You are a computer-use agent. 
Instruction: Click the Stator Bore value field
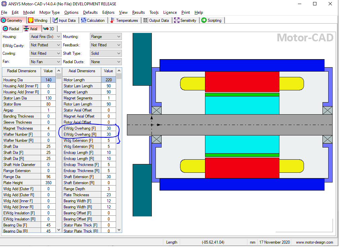pyautogui.click(x=48, y=104)
